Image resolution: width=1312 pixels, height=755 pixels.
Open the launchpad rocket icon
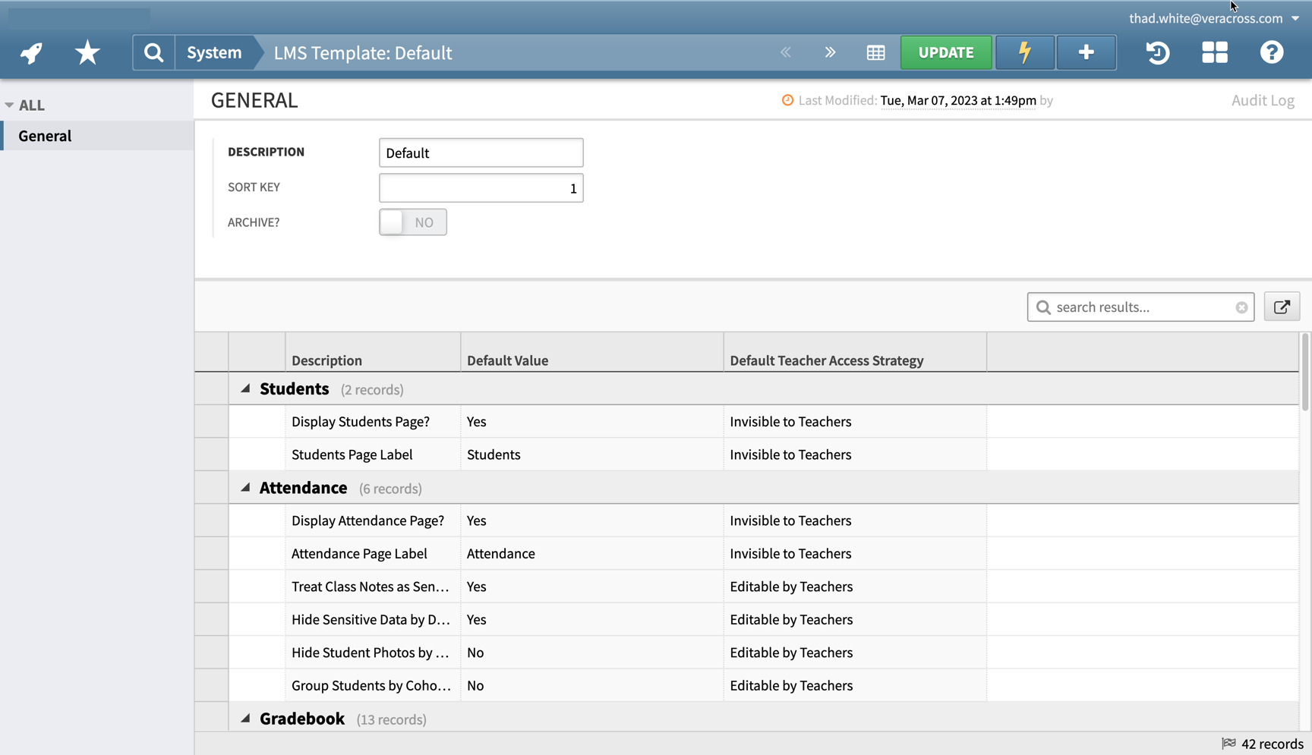[x=30, y=52]
